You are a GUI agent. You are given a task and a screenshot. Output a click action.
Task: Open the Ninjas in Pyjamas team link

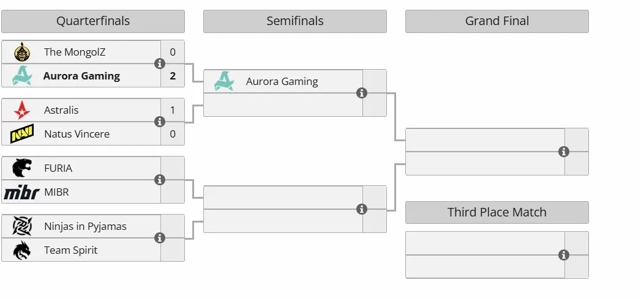click(85, 226)
